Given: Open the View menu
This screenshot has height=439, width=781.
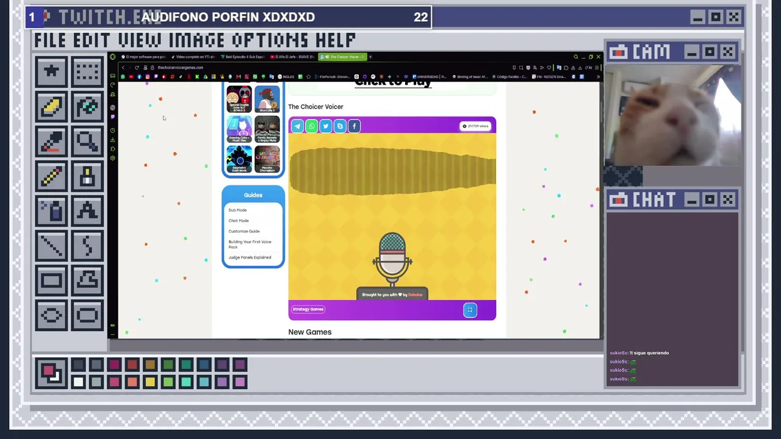Looking at the screenshot, I should 141,40.
